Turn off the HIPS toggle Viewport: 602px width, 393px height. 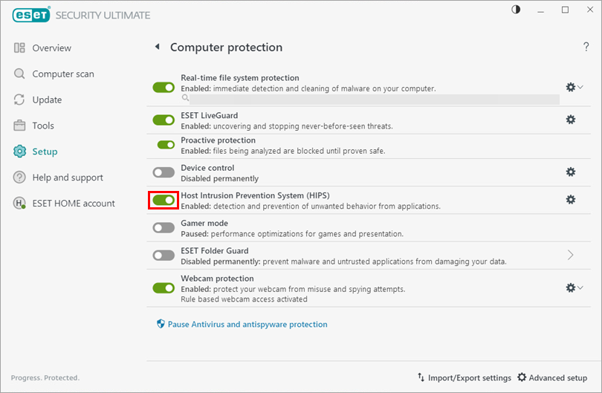point(164,200)
